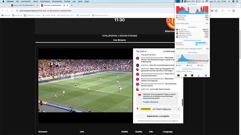This screenshot has width=241, height=135.
Task: Open the Szerkesztés menu
Action: (26, 1)
